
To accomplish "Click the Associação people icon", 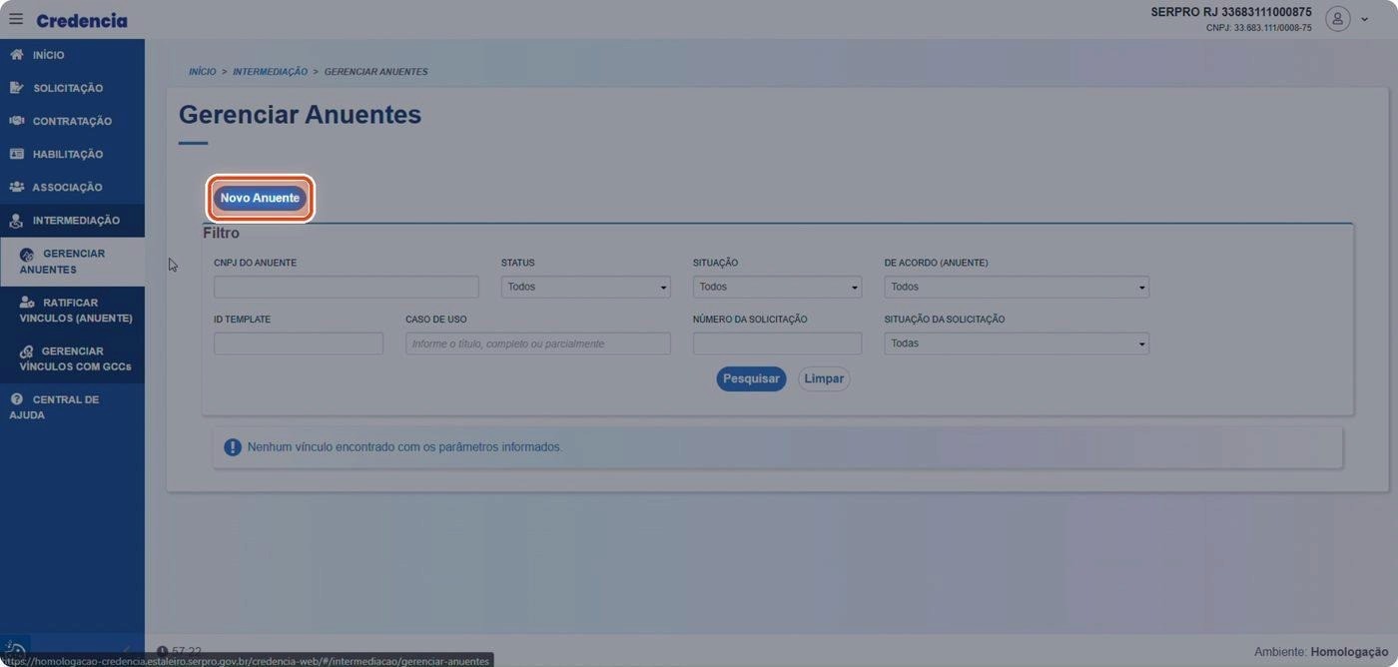I will (16, 187).
